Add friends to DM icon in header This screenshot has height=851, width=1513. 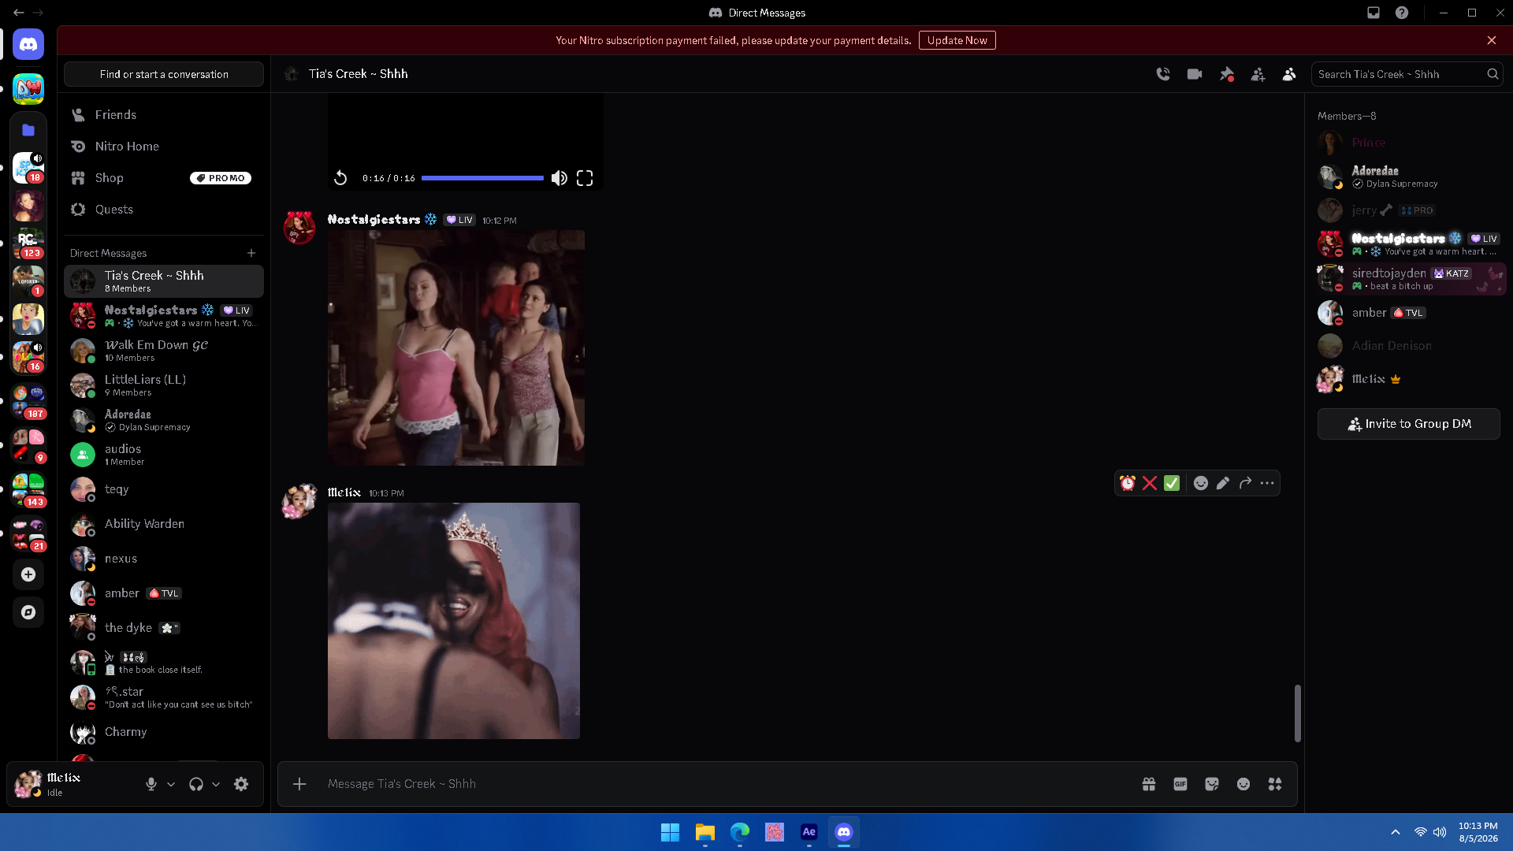[x=1258, y=74]
